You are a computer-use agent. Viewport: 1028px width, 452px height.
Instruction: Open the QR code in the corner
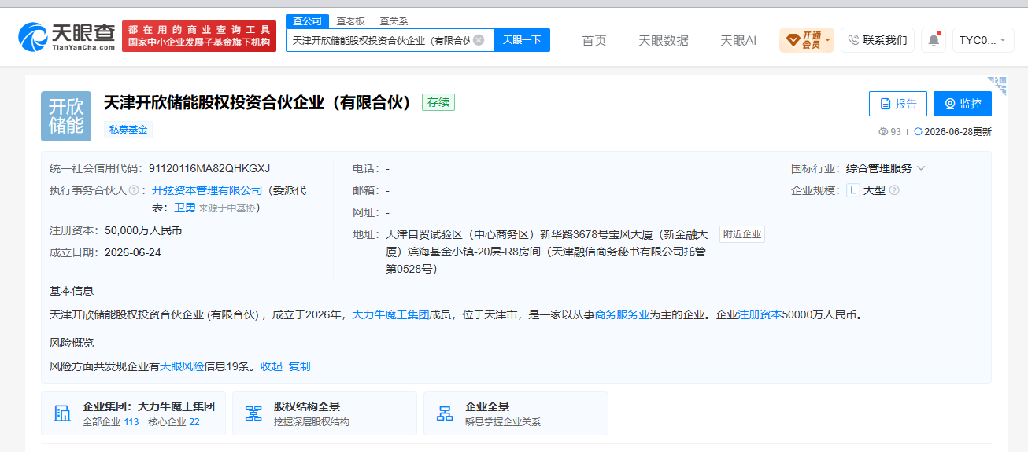[x=997, y=85]
